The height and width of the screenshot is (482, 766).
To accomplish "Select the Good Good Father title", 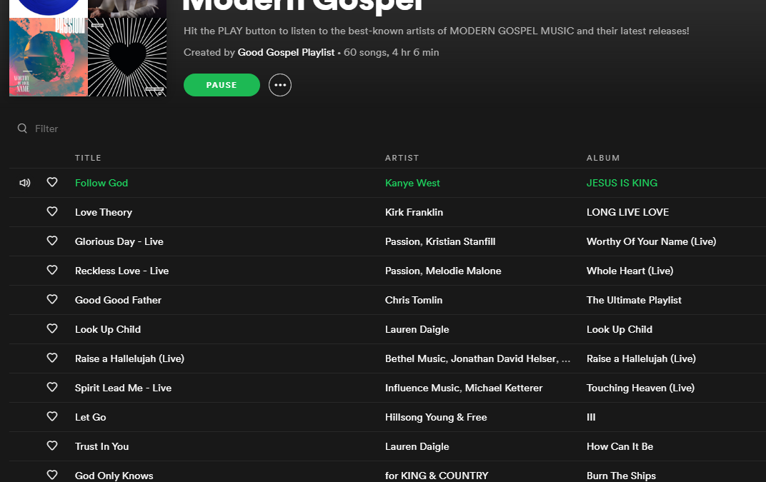I will tap(118, 300).
